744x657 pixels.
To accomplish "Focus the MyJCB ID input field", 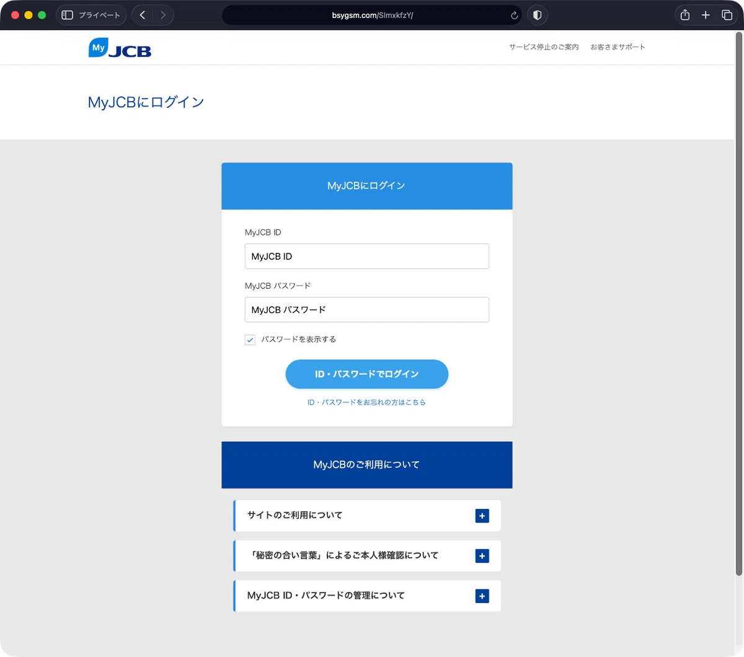I will (367, 256).
